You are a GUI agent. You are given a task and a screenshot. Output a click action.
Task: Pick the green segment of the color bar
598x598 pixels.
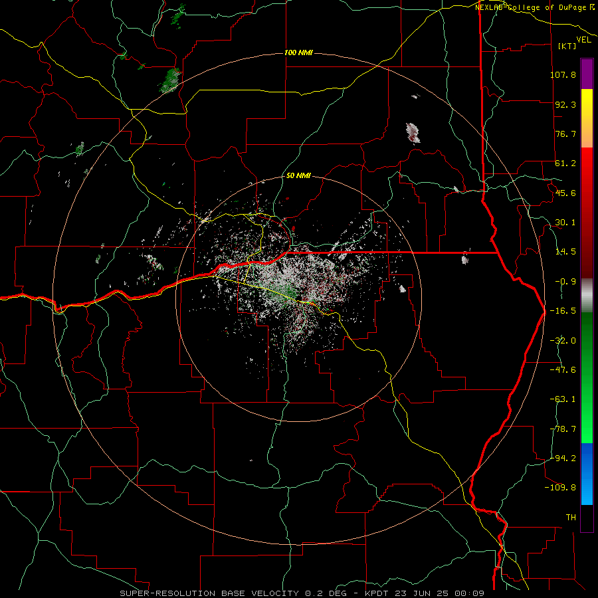click(x=587, y=377)
